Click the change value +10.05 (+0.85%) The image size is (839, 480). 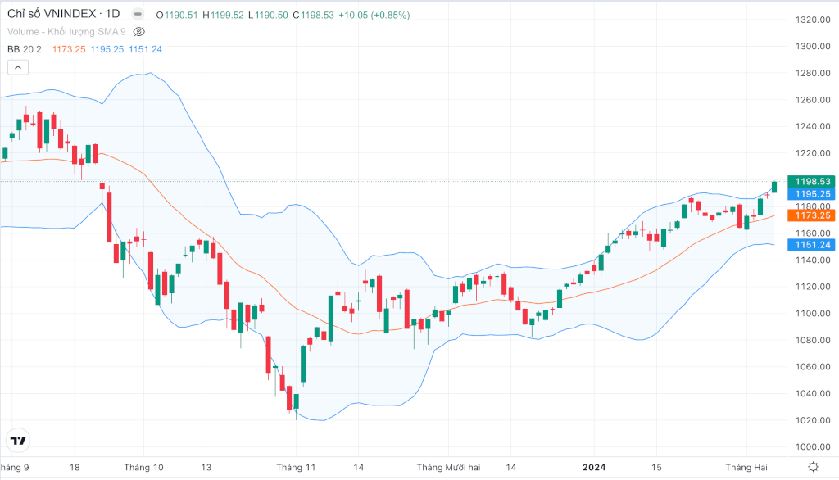[374, 15]
